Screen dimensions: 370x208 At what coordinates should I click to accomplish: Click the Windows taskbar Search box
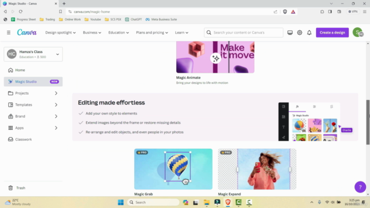(153, 202)
